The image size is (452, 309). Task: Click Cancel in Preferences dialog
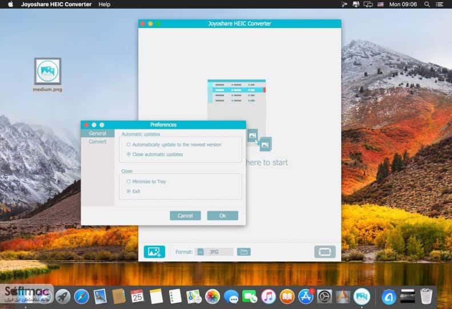185,215
